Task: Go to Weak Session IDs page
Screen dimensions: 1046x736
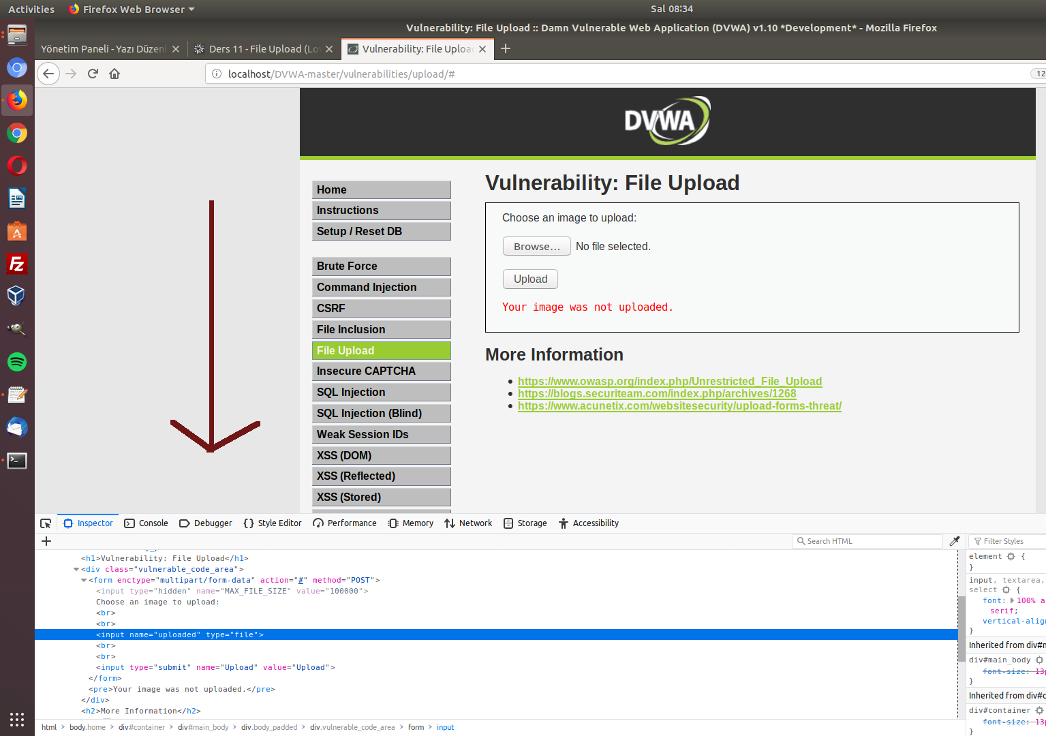Action: (382, 434)
